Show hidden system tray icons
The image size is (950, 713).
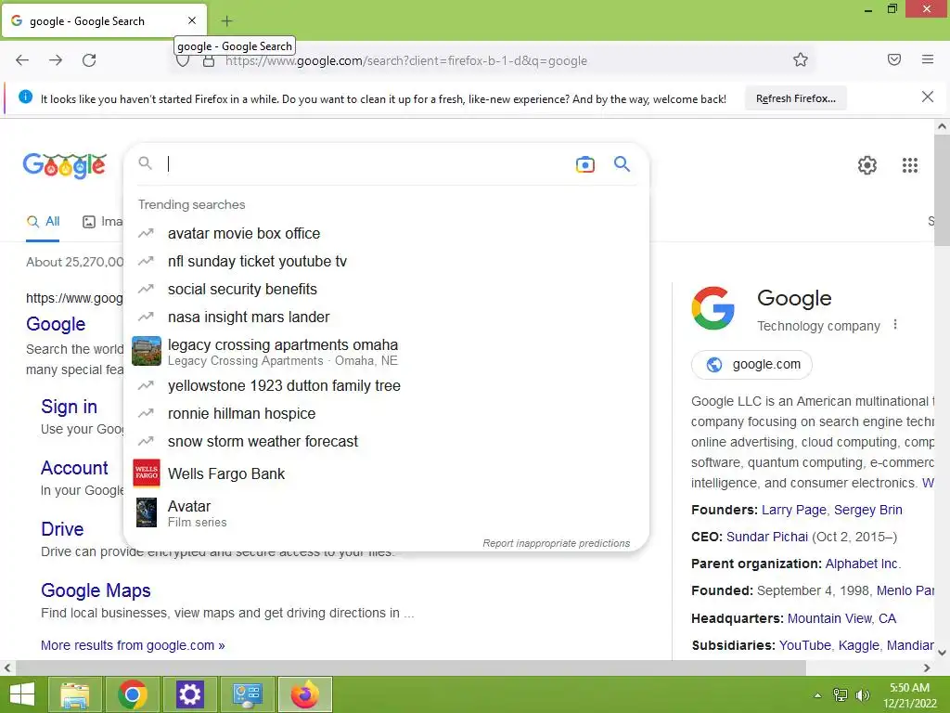click(817, 694)
